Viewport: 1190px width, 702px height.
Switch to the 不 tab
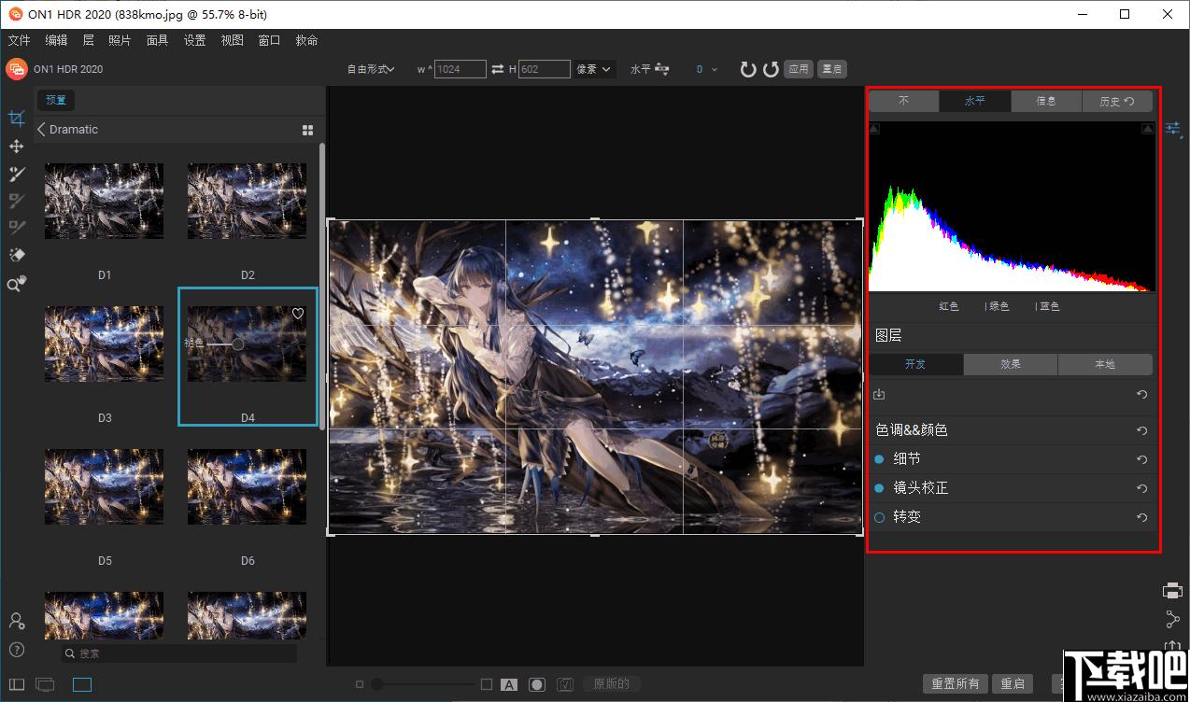coord(904,101)
